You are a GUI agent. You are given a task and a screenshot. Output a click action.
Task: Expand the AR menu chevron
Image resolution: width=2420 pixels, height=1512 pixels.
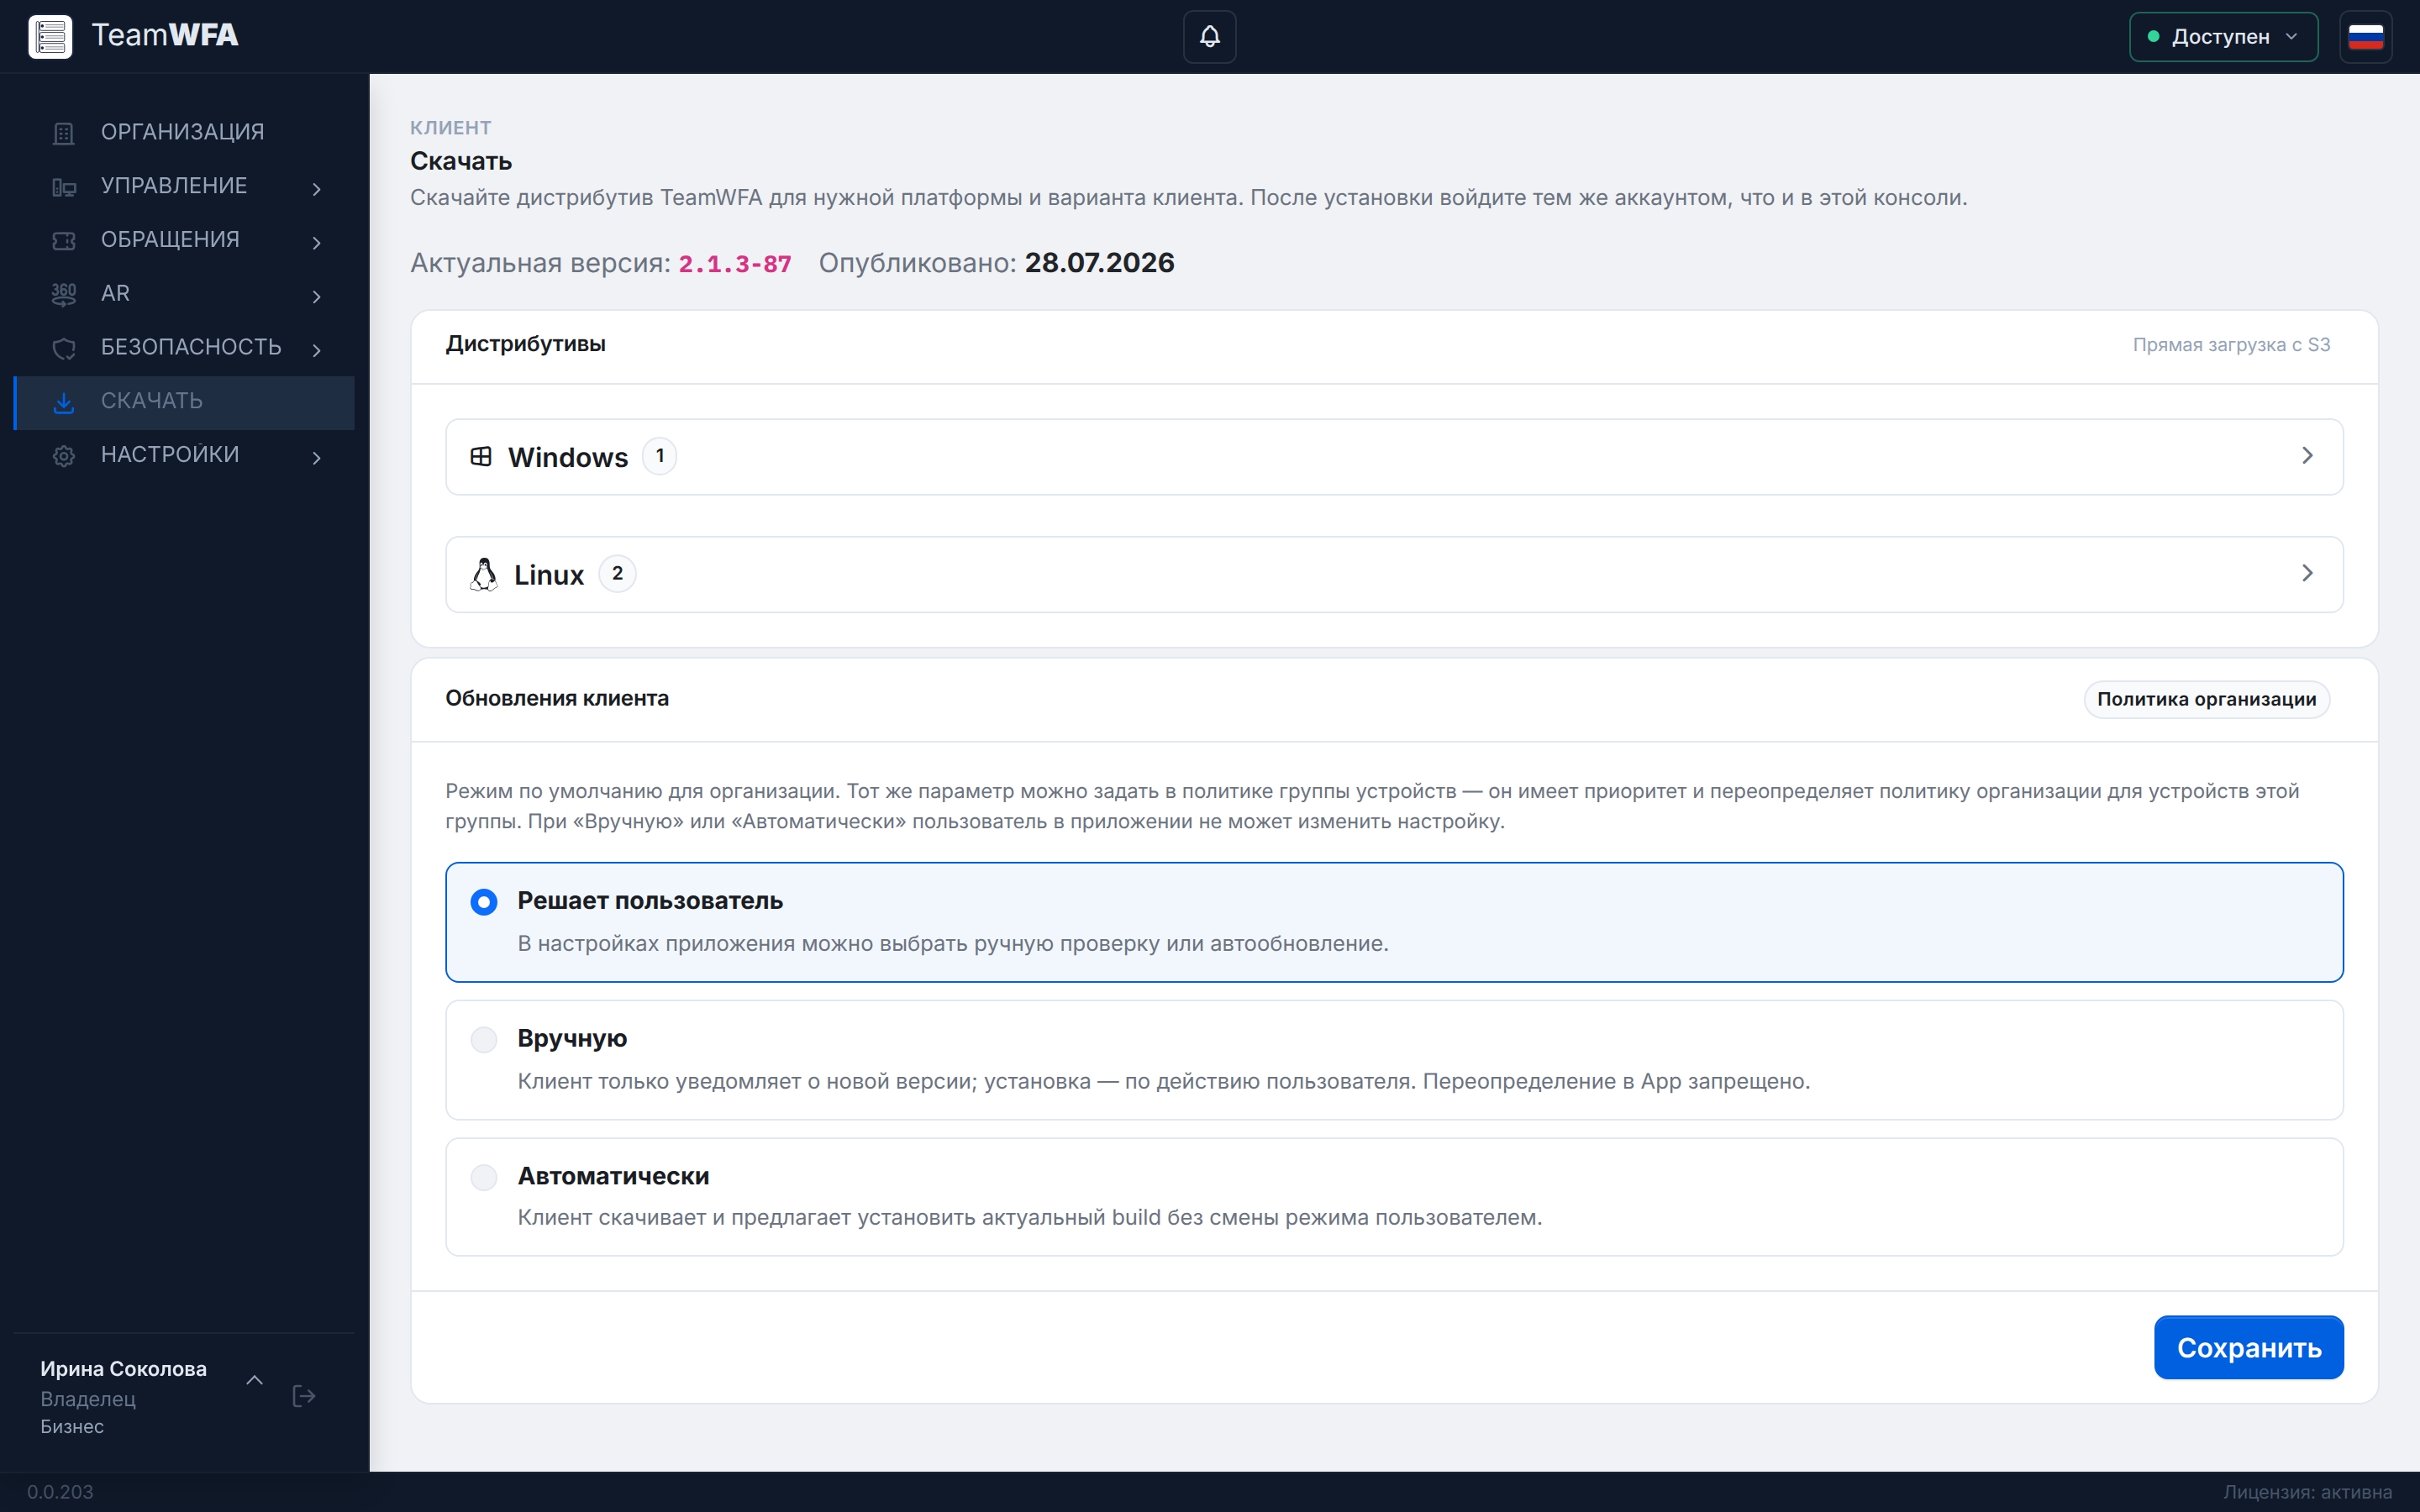click(x=316, y=296)
